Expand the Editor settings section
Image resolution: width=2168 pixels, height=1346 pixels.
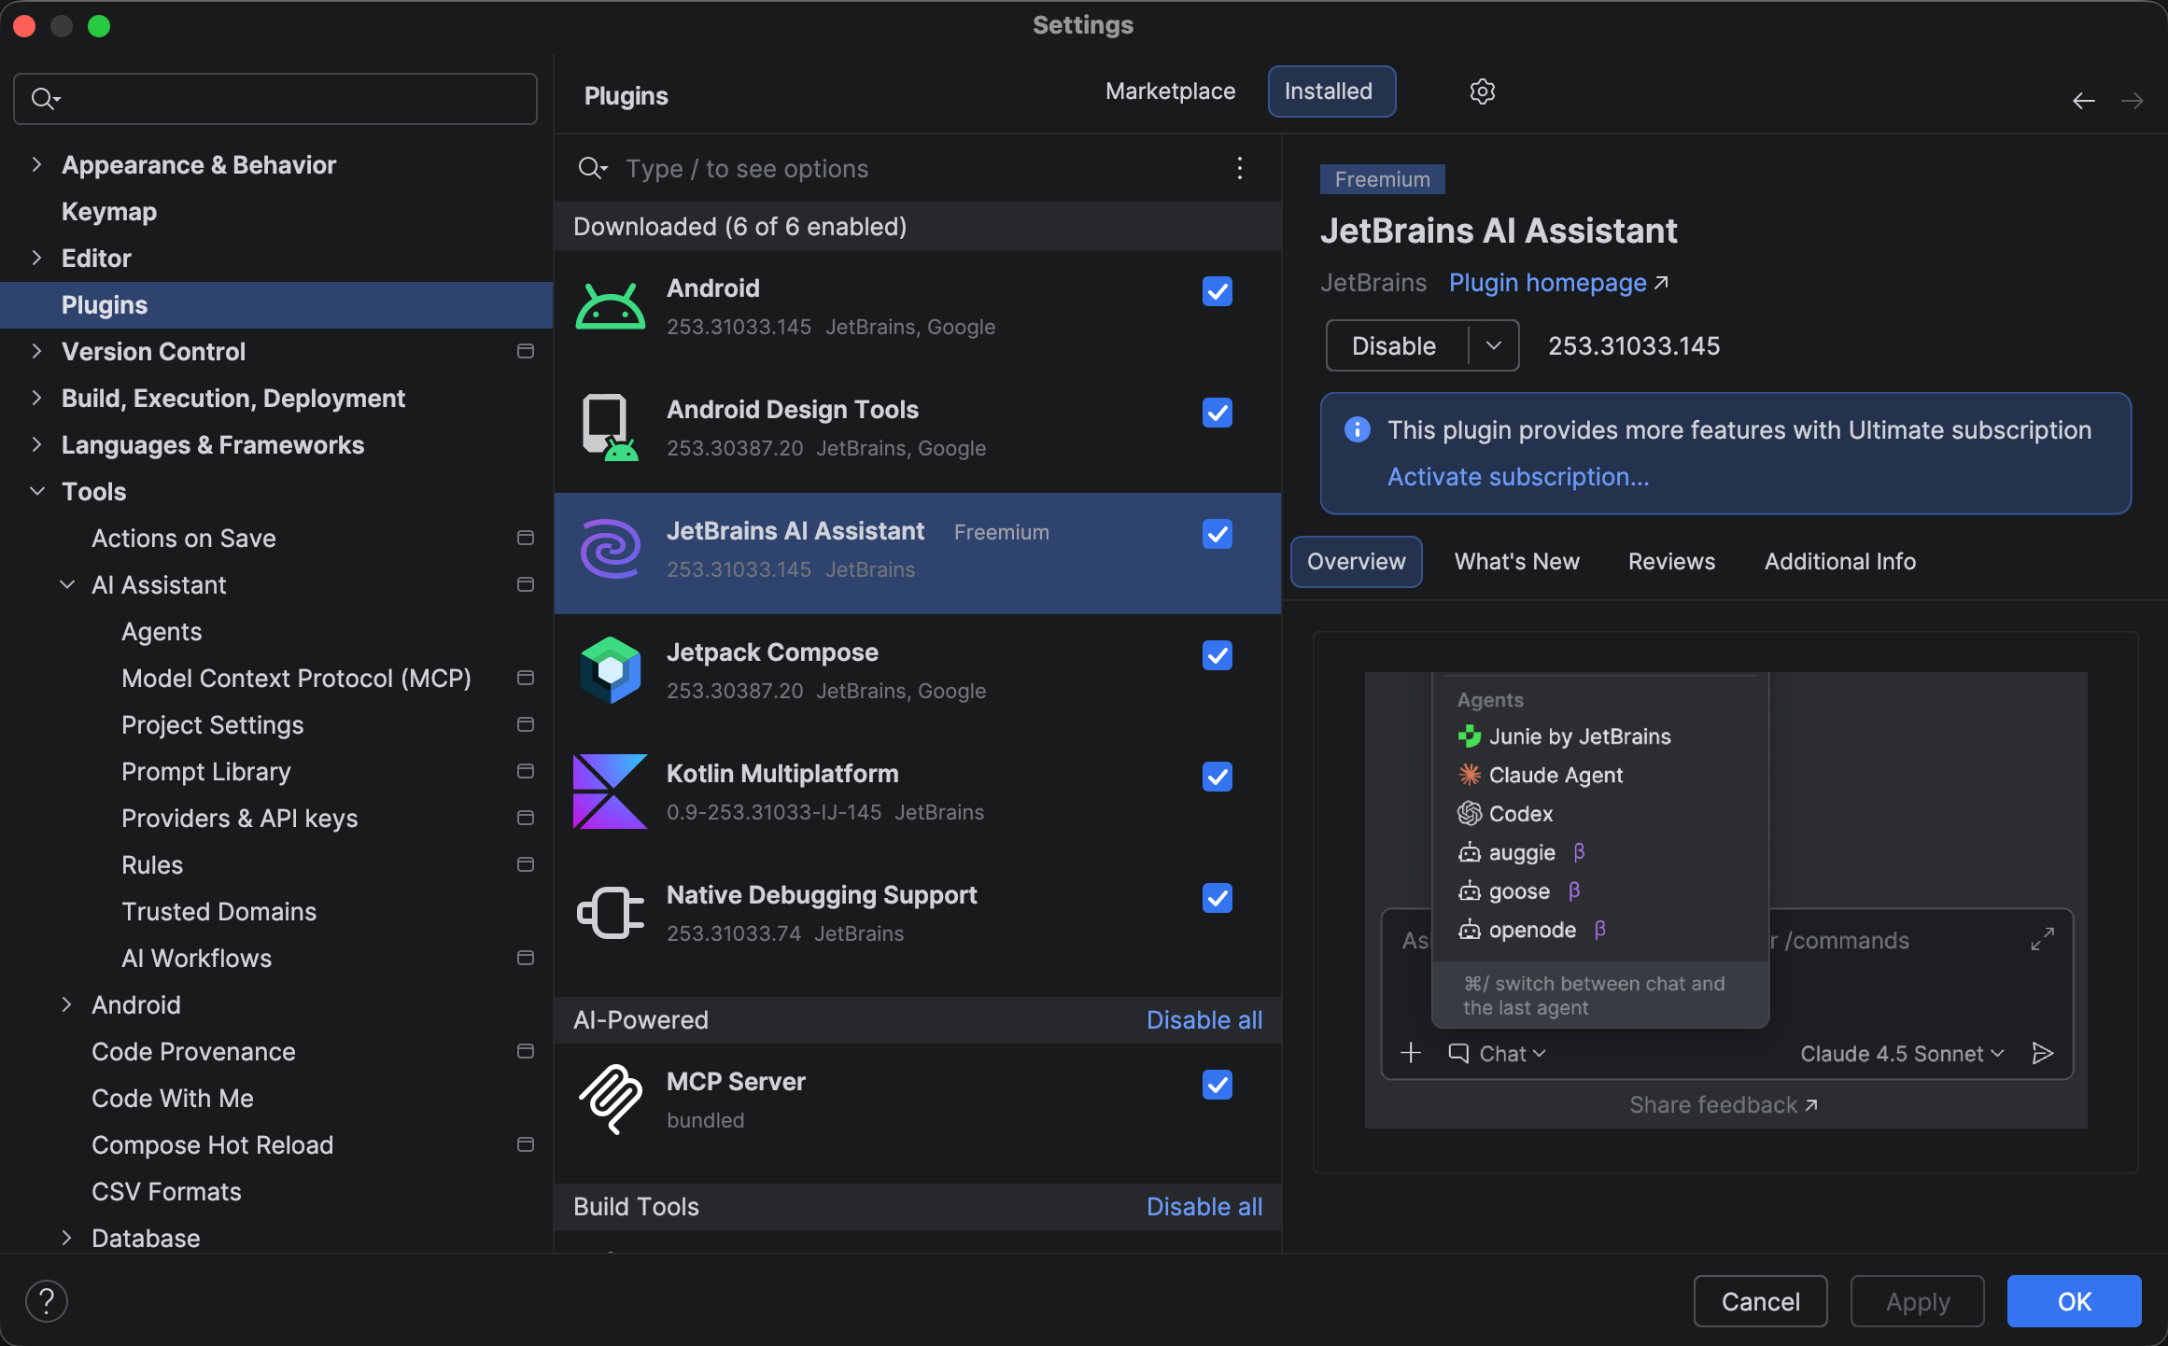click(x=37, y=258)
